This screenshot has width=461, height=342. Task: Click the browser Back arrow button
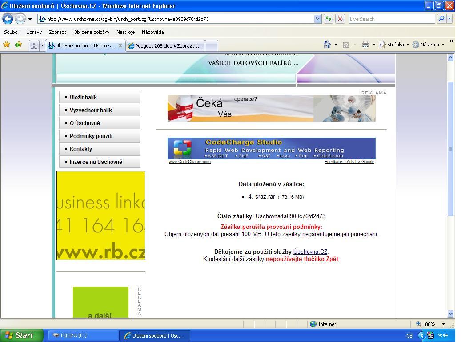[8, 19]
